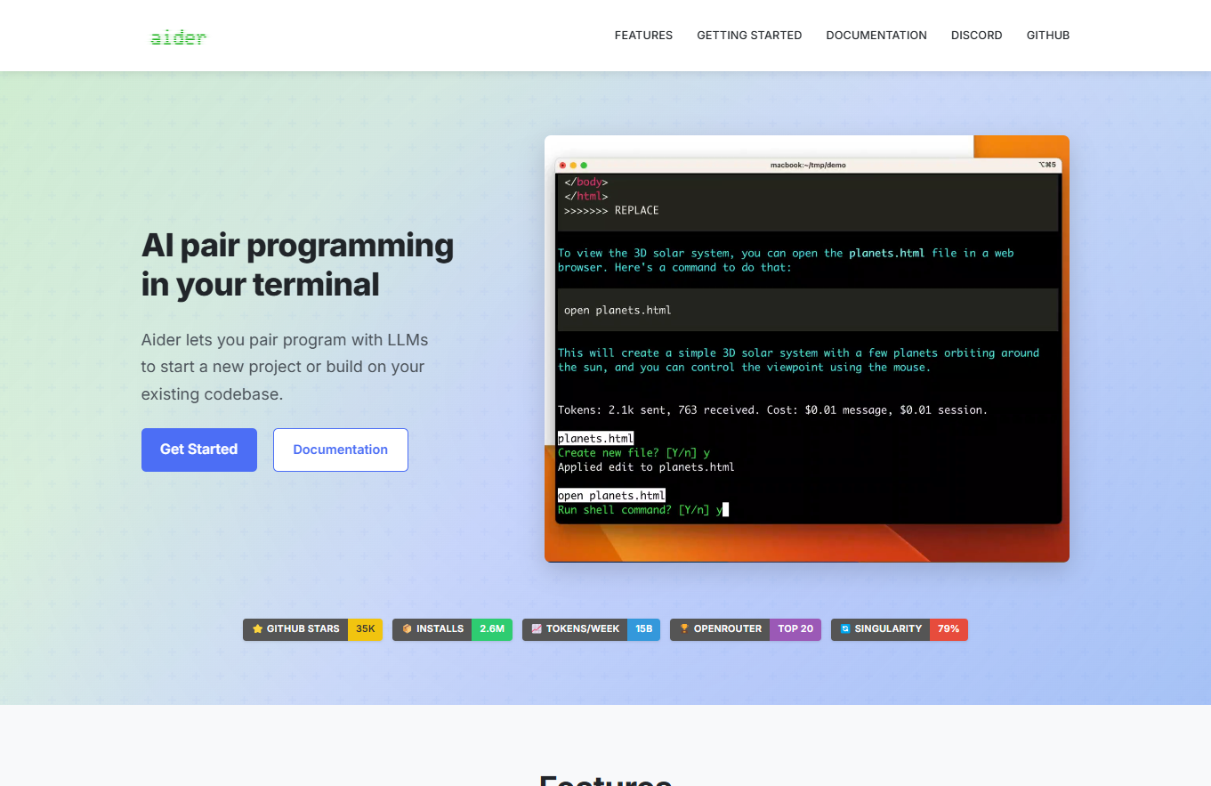
Task: Click the chart icon on Tokens/Week badge
Action: pyautogui.click(x=537, y=629)
